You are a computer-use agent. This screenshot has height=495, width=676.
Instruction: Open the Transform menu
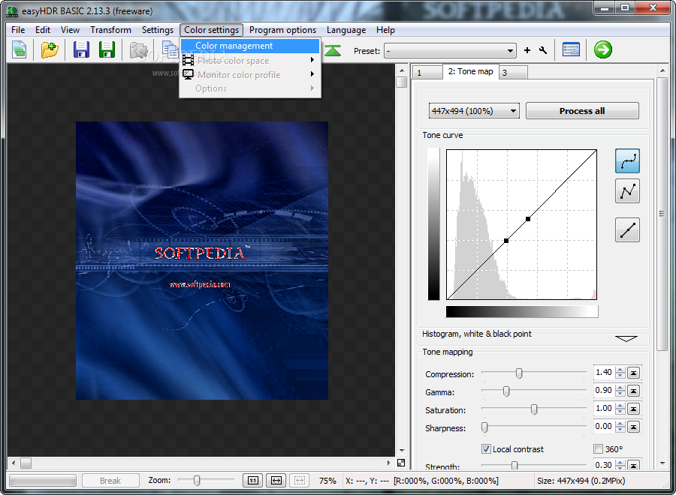pos(111,30)
